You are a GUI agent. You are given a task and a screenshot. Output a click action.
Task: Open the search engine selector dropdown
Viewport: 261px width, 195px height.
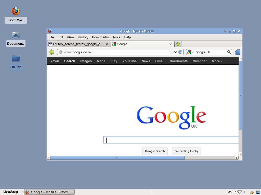tap(191, 52)
